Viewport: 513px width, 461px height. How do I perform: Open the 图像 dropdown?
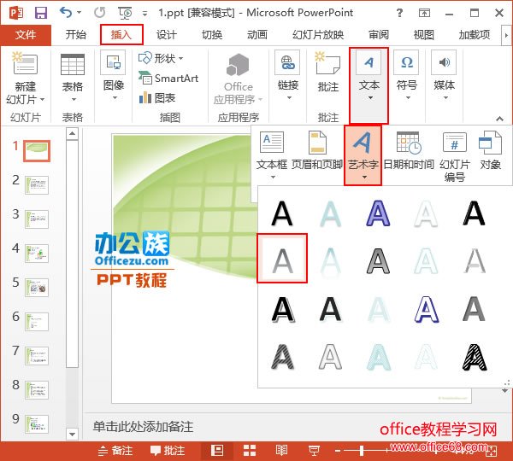click(114, 75)
